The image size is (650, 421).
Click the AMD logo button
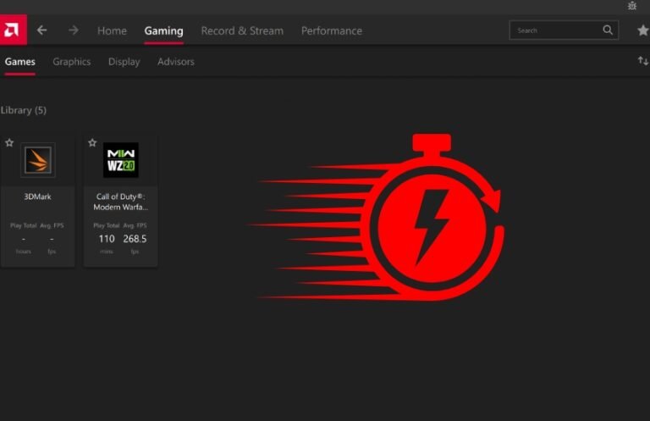[x=13, y=30]
